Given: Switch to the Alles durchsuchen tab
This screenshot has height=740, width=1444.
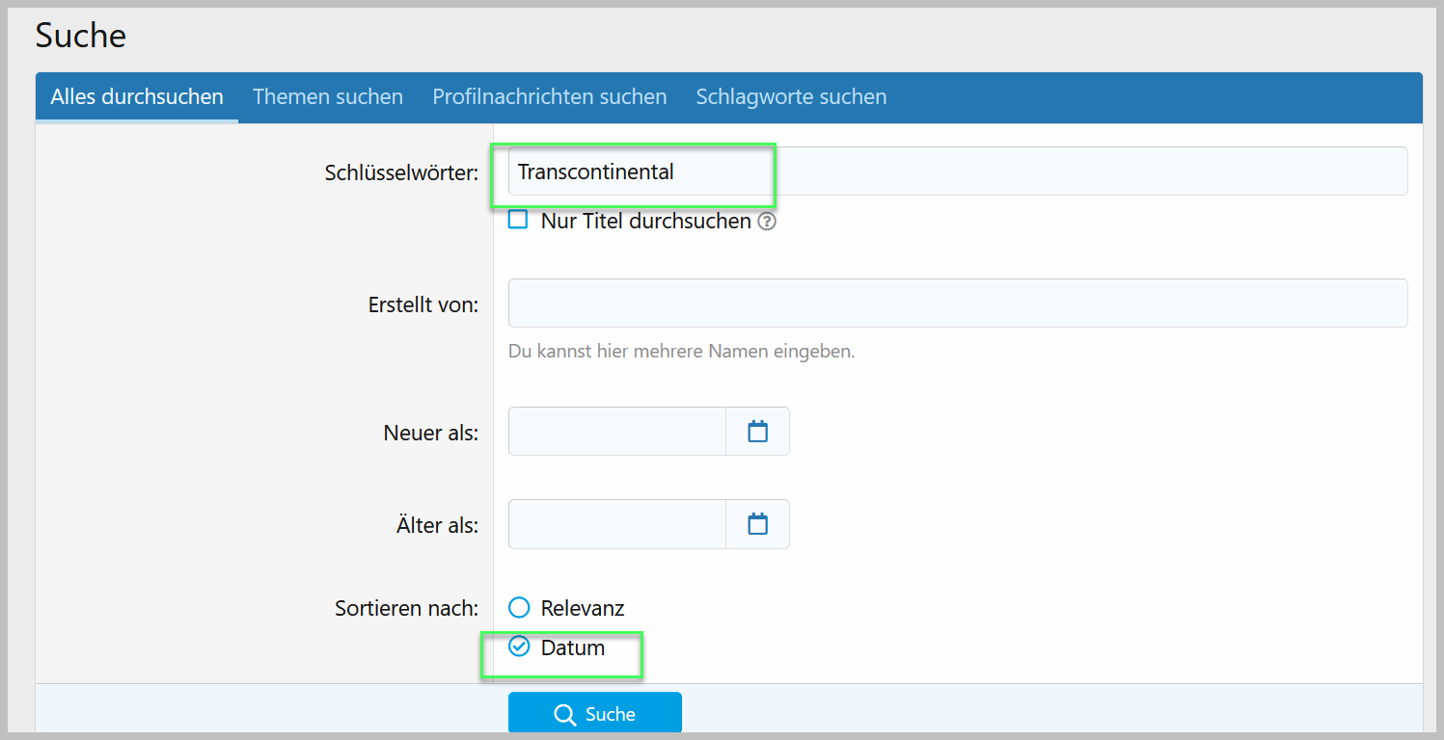Looking at the screenshot, I should click(137, 97).
